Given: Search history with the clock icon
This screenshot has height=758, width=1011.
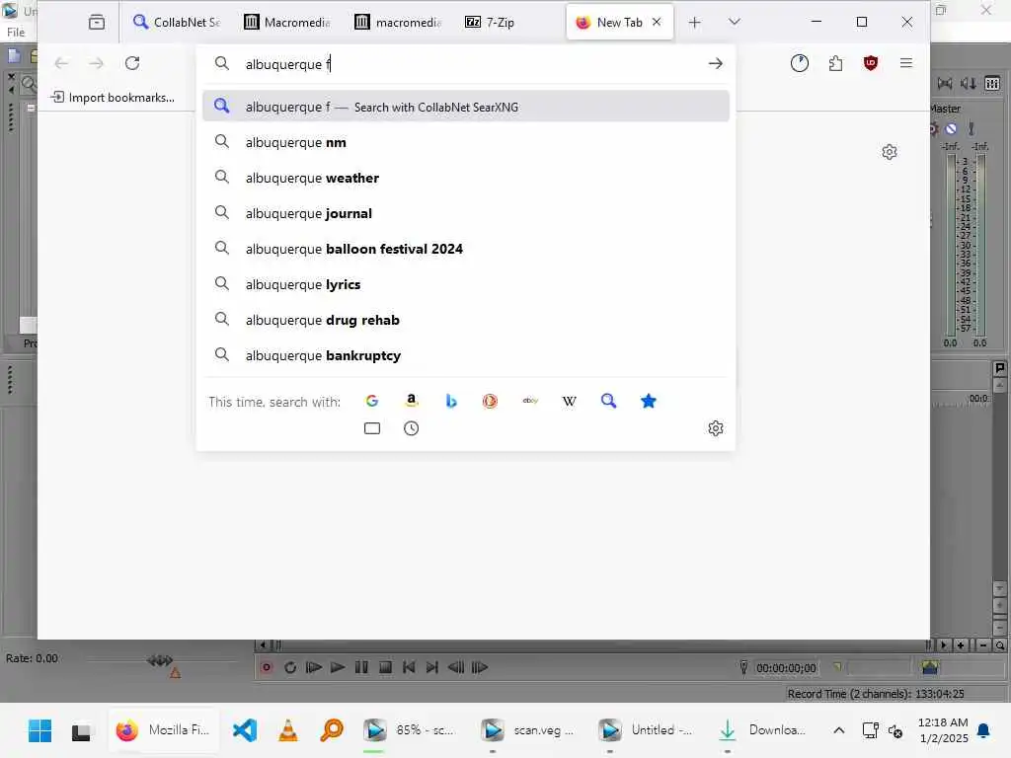Looking at the screenshot, I should click(x=412, y=428).
